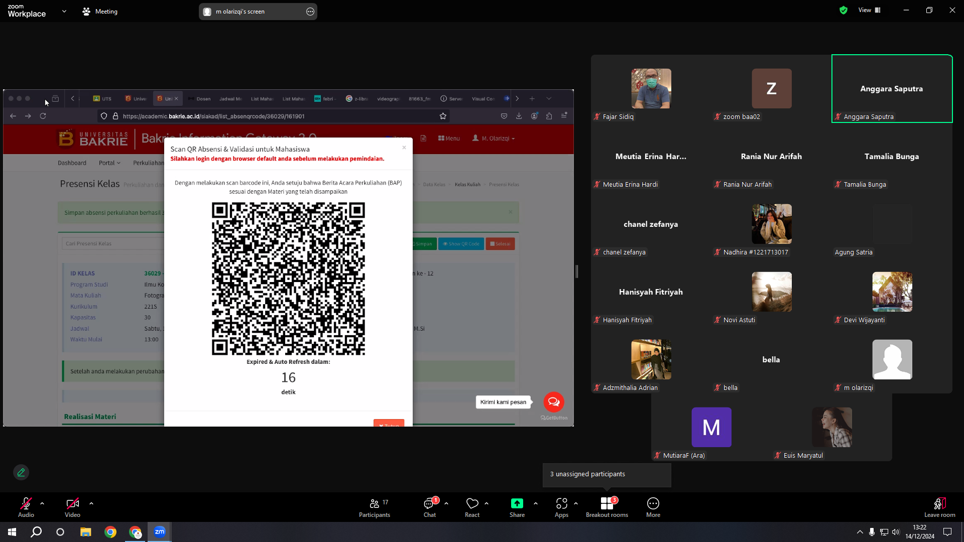
Task: Select Nadhira's participant photo tile
Action: point(772,224)
